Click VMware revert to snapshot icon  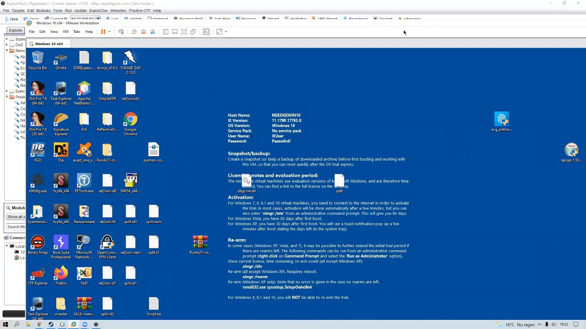tap(143, 32)
